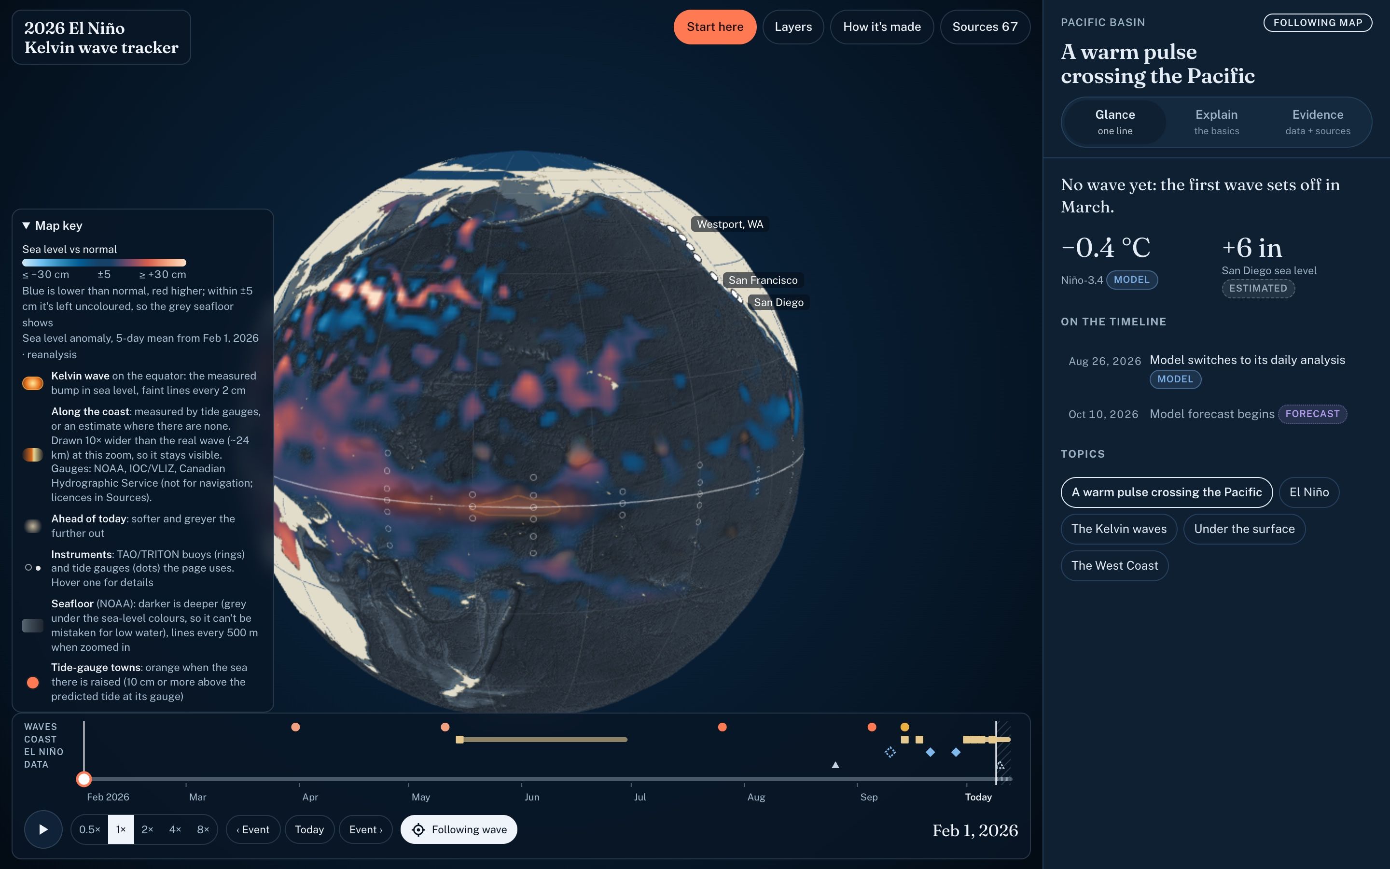Click the Along the coast legend swatch
Viewport: 1390px width, 869px height.
pyautogui.click(x=33, y=455)
